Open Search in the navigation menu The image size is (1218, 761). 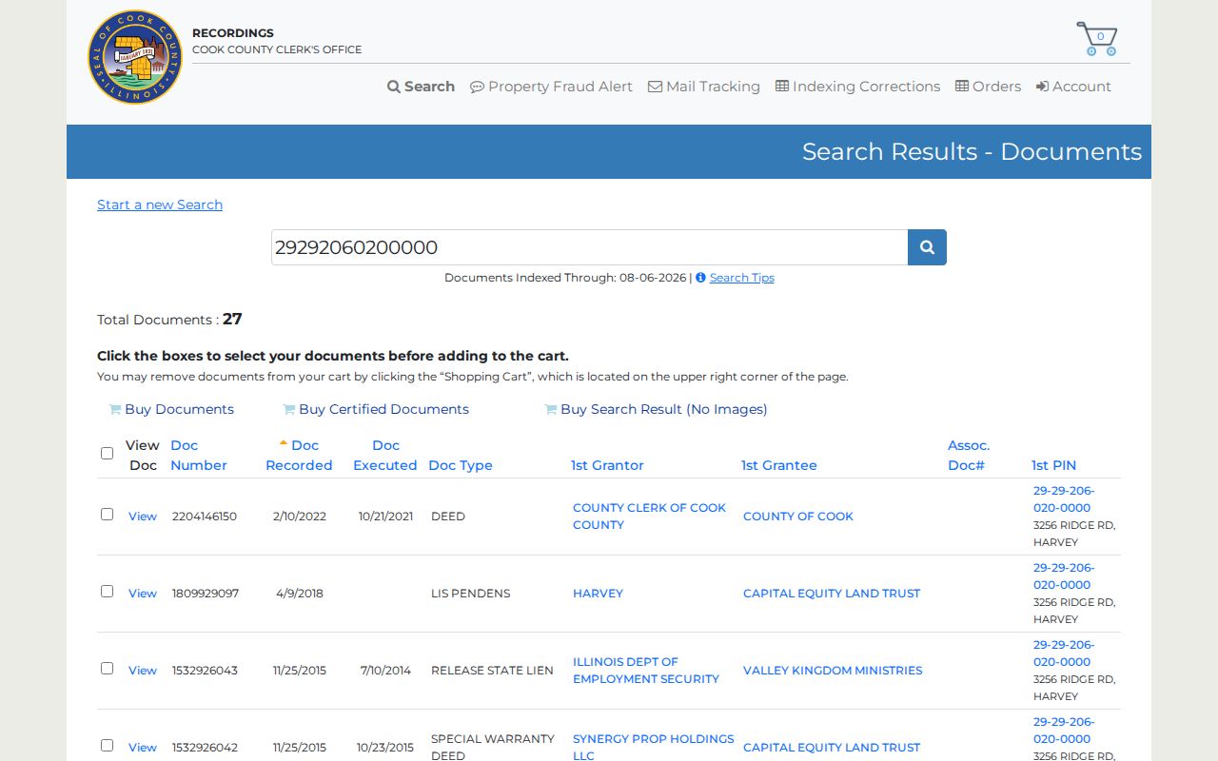click(421, 87)
